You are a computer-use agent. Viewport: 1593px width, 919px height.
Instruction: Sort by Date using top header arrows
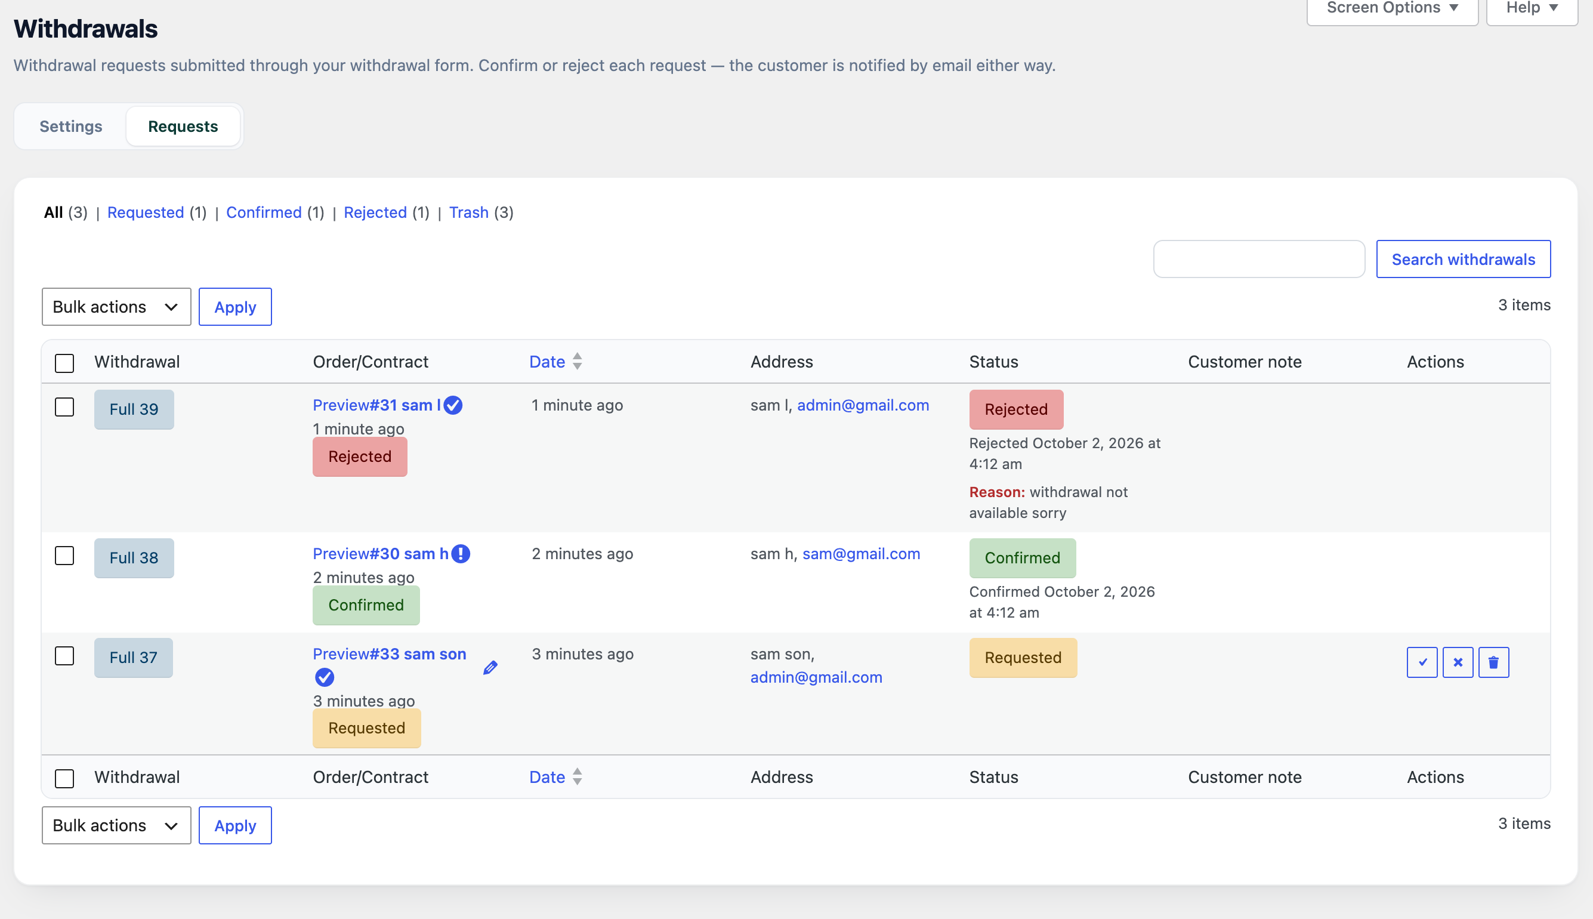(x=578, y=361)
